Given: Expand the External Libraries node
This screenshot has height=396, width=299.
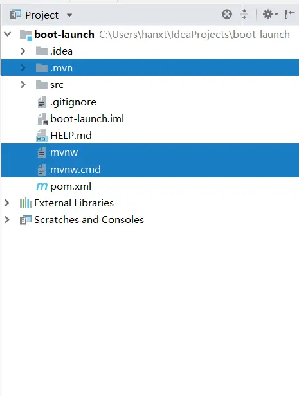Looking at the screenshot, I should point(7,203).
